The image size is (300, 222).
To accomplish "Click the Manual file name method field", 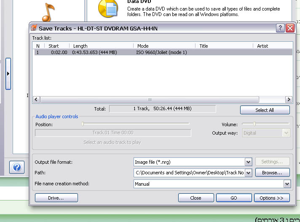I will coord(209,184).
